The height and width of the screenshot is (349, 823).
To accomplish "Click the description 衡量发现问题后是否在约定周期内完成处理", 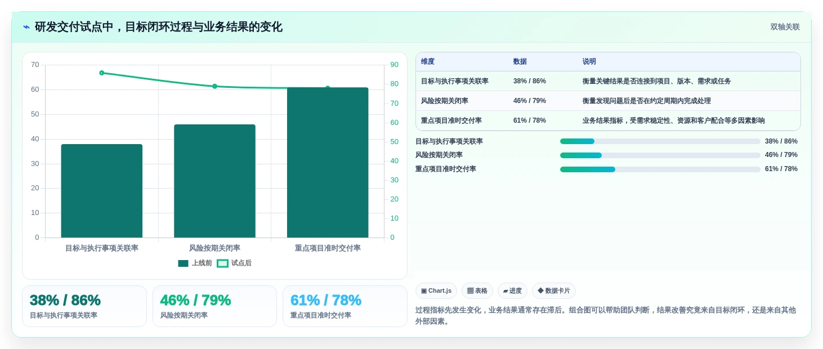I will tap(647, 101).
